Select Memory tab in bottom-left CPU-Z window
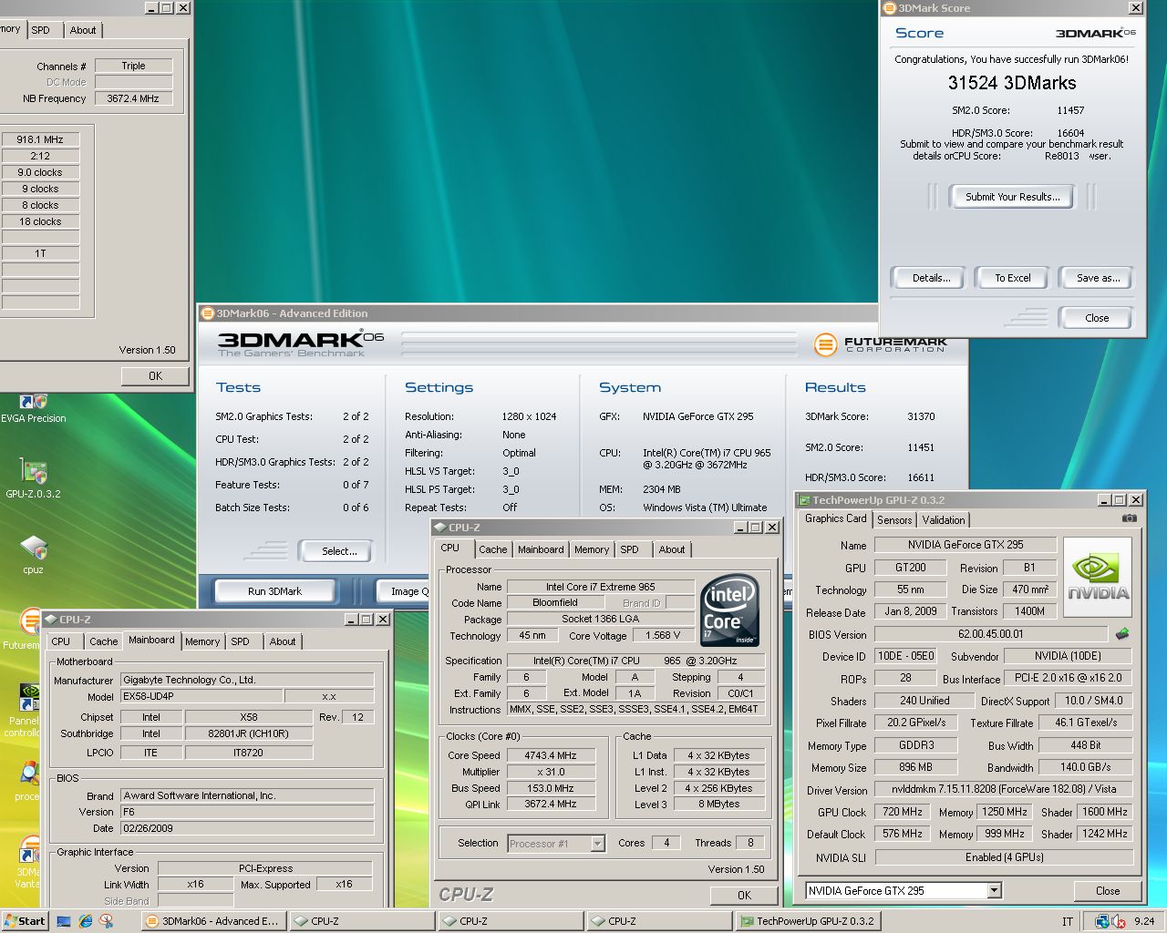 pyautogui.click(x=201, y=641)
